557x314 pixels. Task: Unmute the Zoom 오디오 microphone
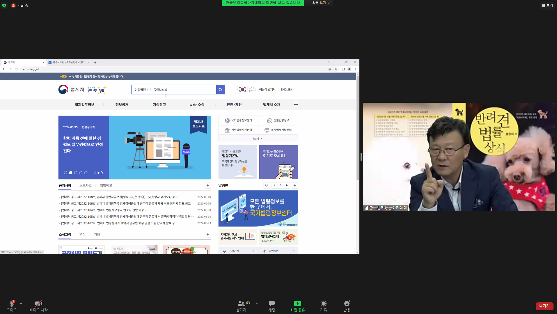[12, 306]
